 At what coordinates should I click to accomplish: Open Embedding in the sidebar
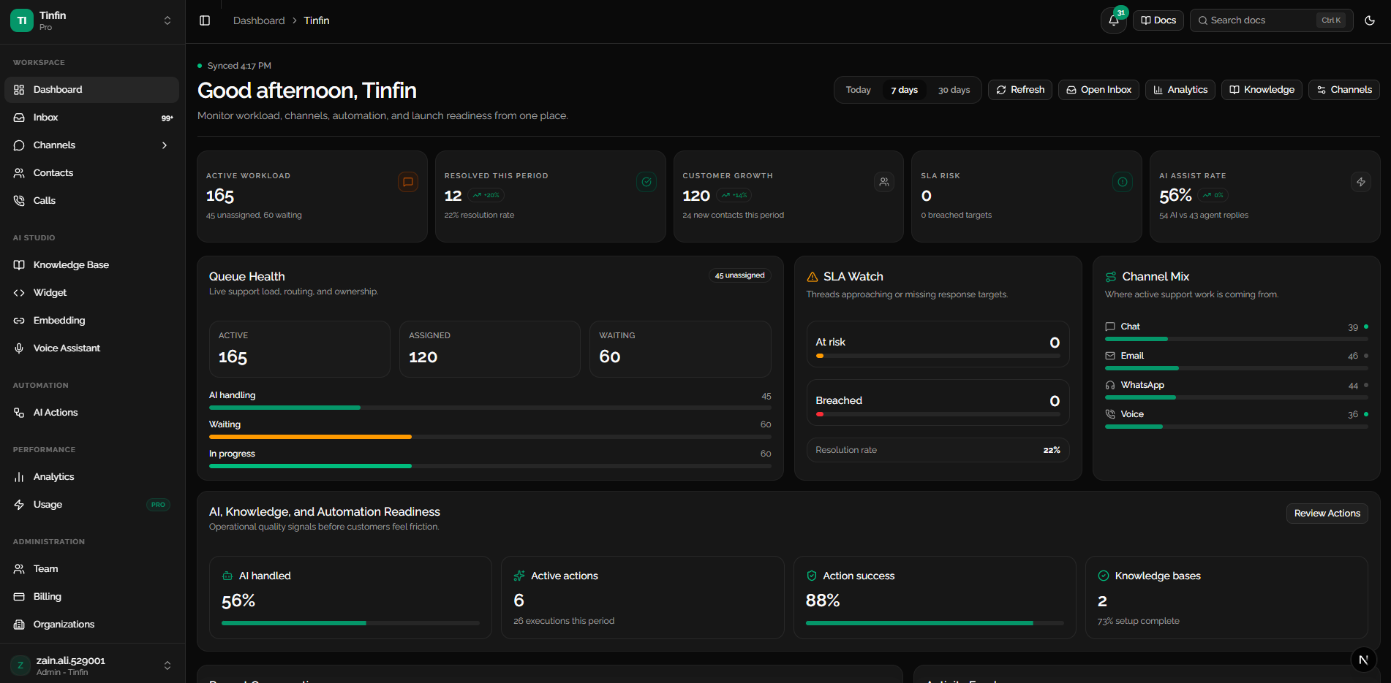92,321
